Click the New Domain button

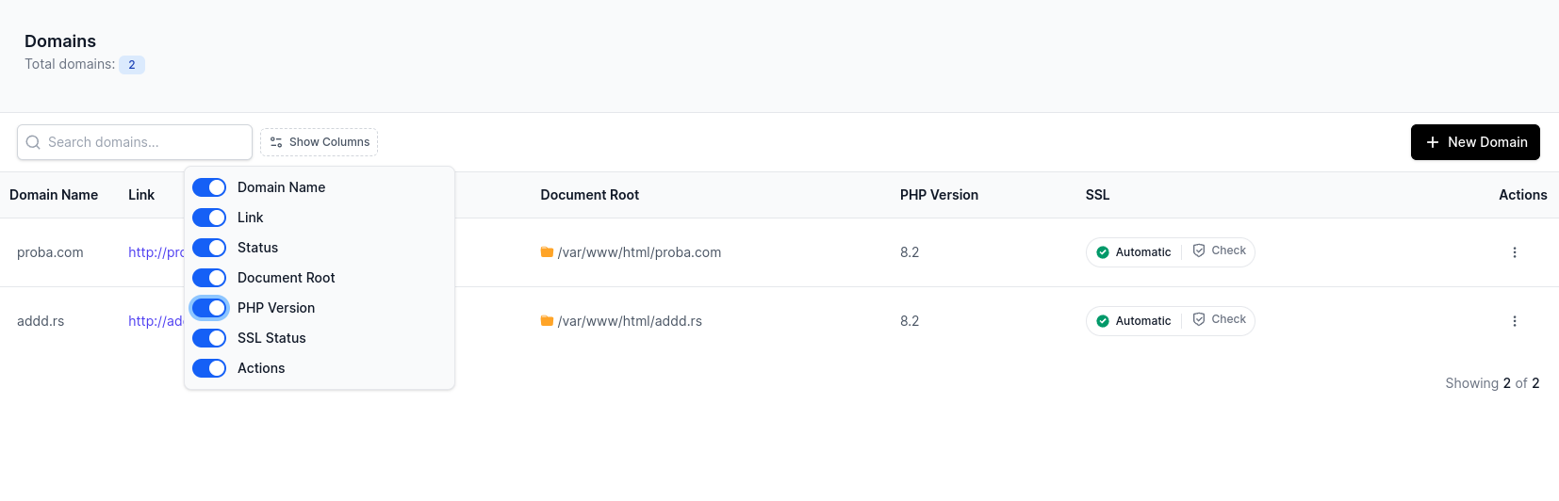[x=1475, y=142]
